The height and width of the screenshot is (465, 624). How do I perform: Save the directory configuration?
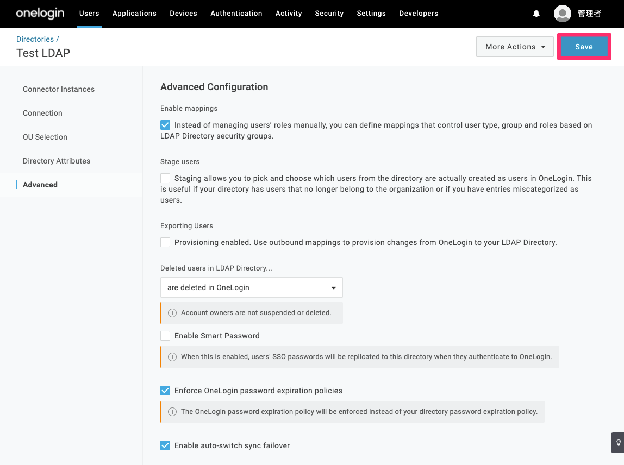584,47
